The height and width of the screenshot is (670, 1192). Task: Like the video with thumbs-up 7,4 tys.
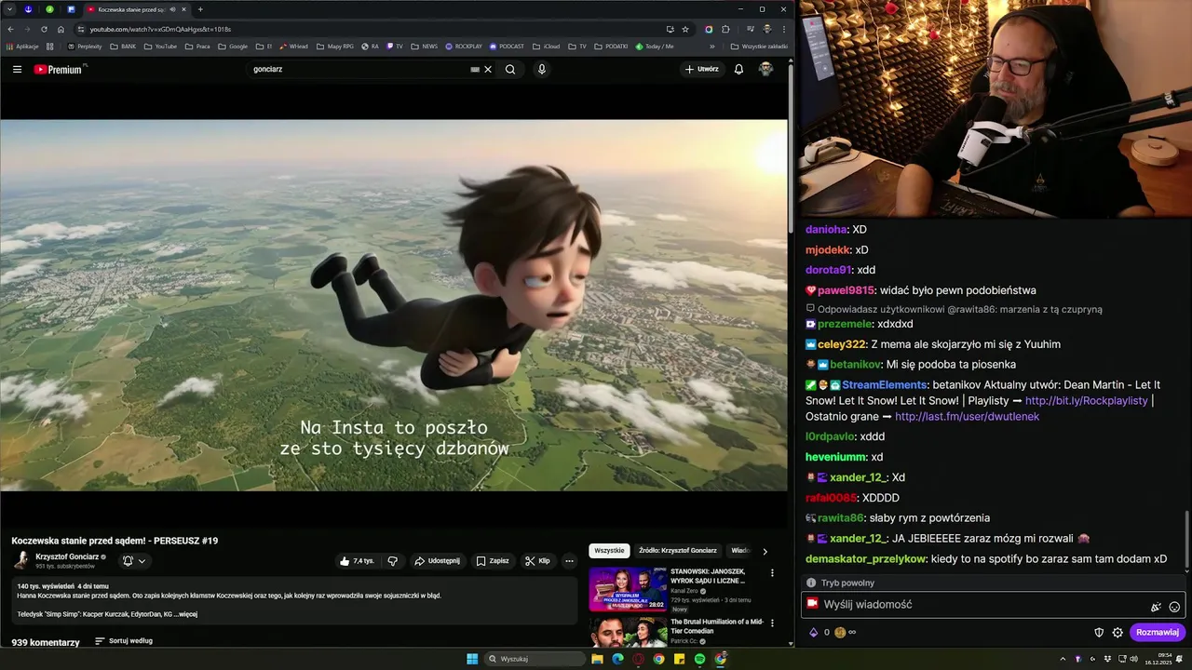[358, 561]
